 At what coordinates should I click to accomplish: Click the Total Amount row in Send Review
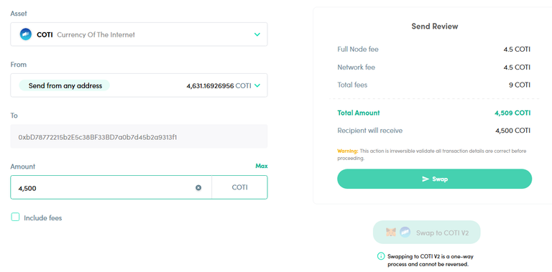pos(433,113)
